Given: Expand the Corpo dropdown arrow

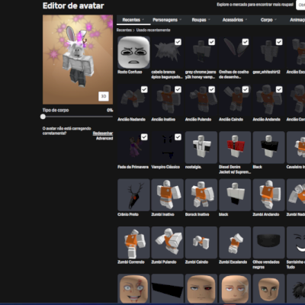Looking at the screenshot, I should point(275,20).
